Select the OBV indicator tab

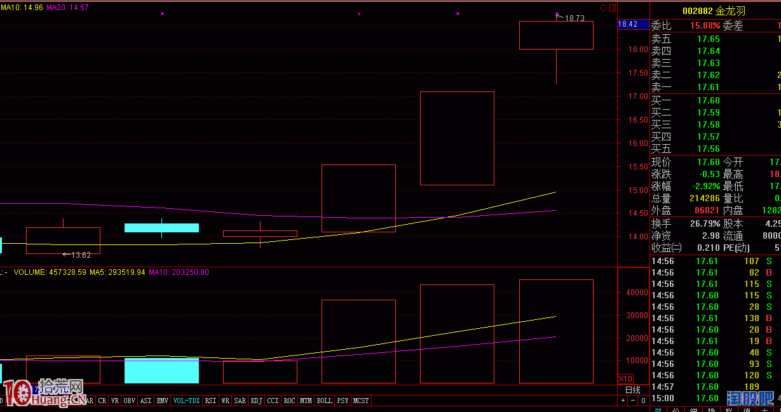(x=130, y=401)
